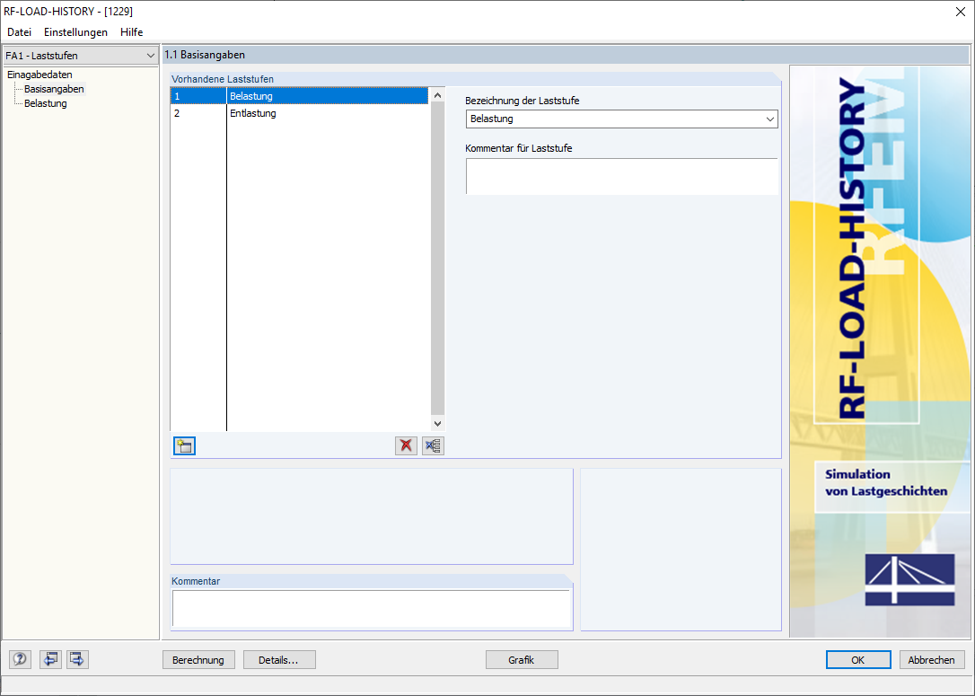Screen dimensions: 975x696
Task: Open the Grafik view
Action: (521, 659)
